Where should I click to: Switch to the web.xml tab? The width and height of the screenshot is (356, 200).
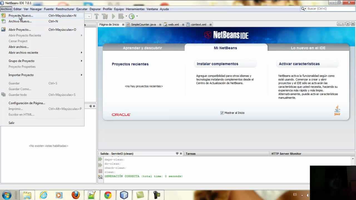click(173, 24)
